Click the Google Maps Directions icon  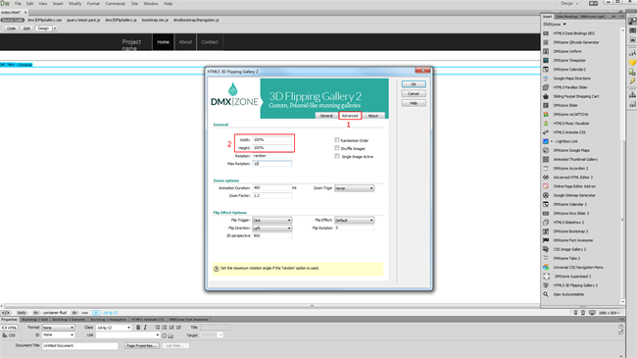[546, 78]
